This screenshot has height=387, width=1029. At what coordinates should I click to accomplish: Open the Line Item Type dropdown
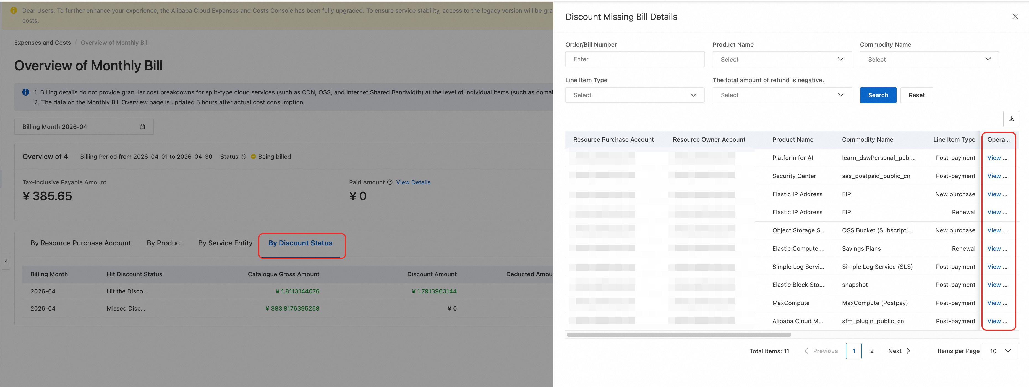(634, 95)
